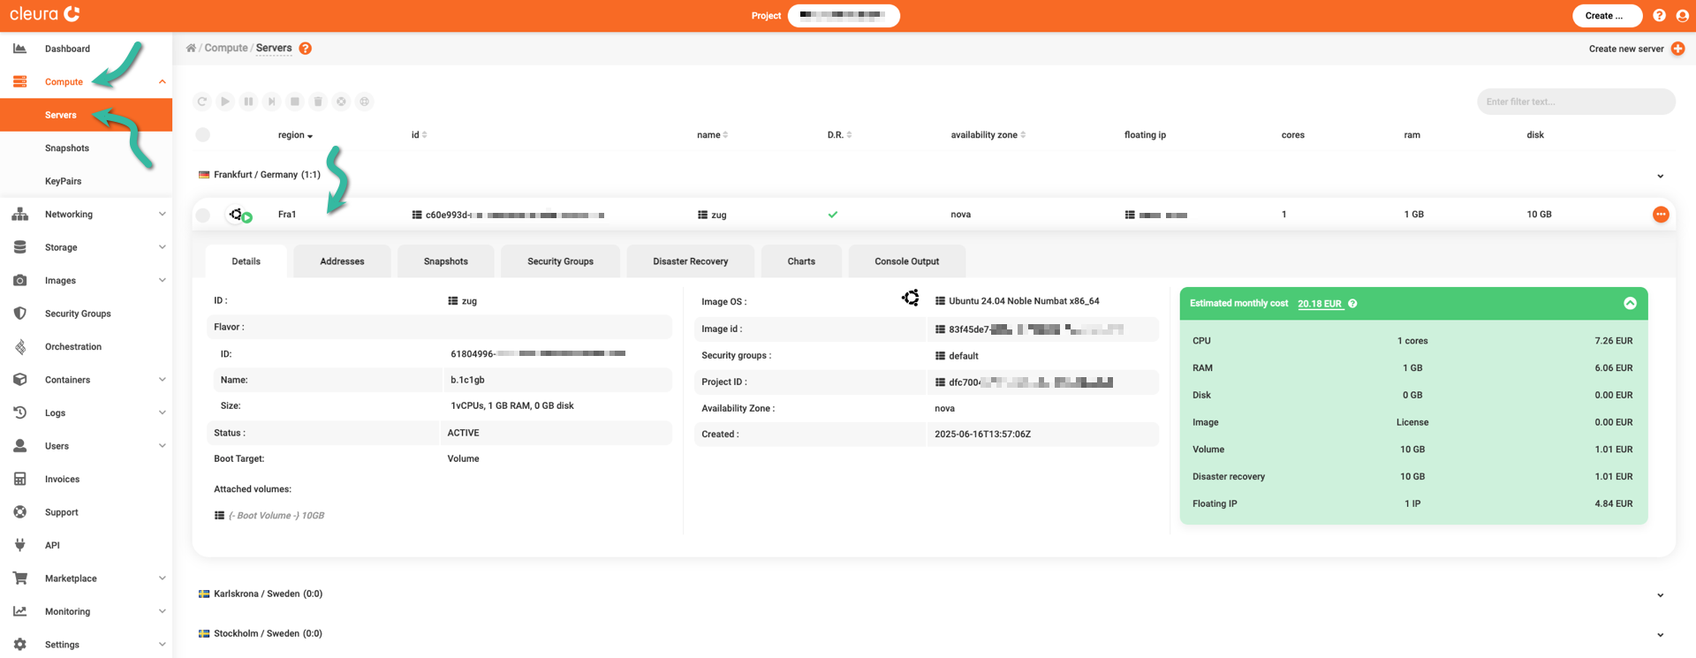The image size is (1696, 658).
Task: Open the help icon next to Servers breadcrumb
Action: tap(306, 49)
